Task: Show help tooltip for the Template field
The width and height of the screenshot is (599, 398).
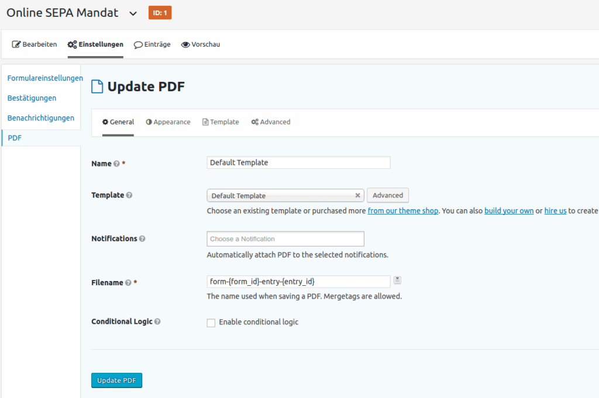Action: click(x=129, y=195)
